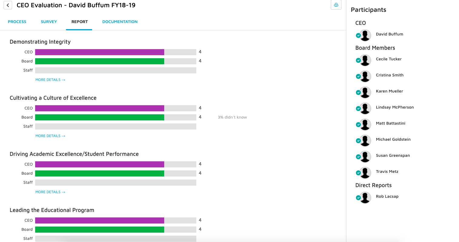Click the checkmark beside Cecile Tucker
The width and height of the screenshot is (459, 242).
click(358, 60)
